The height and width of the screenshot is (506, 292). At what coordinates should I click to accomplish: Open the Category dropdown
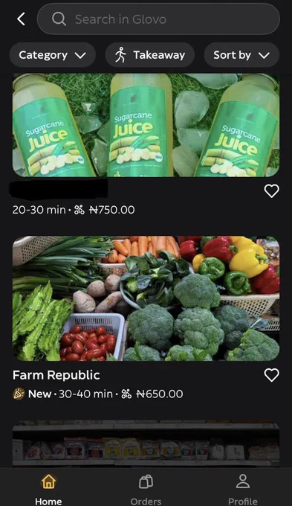pyautogui.click(x=53, y=55)
